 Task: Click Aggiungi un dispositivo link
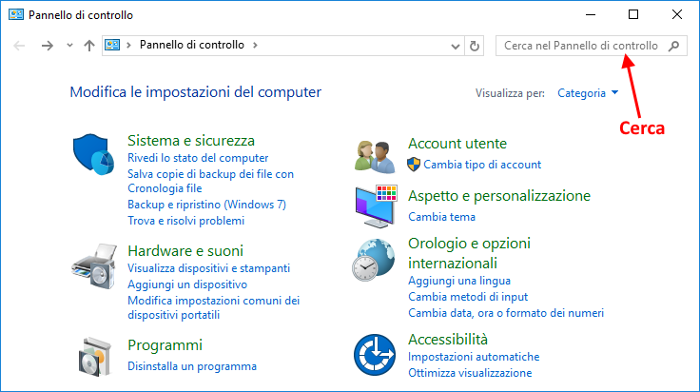tap(187, 284)
